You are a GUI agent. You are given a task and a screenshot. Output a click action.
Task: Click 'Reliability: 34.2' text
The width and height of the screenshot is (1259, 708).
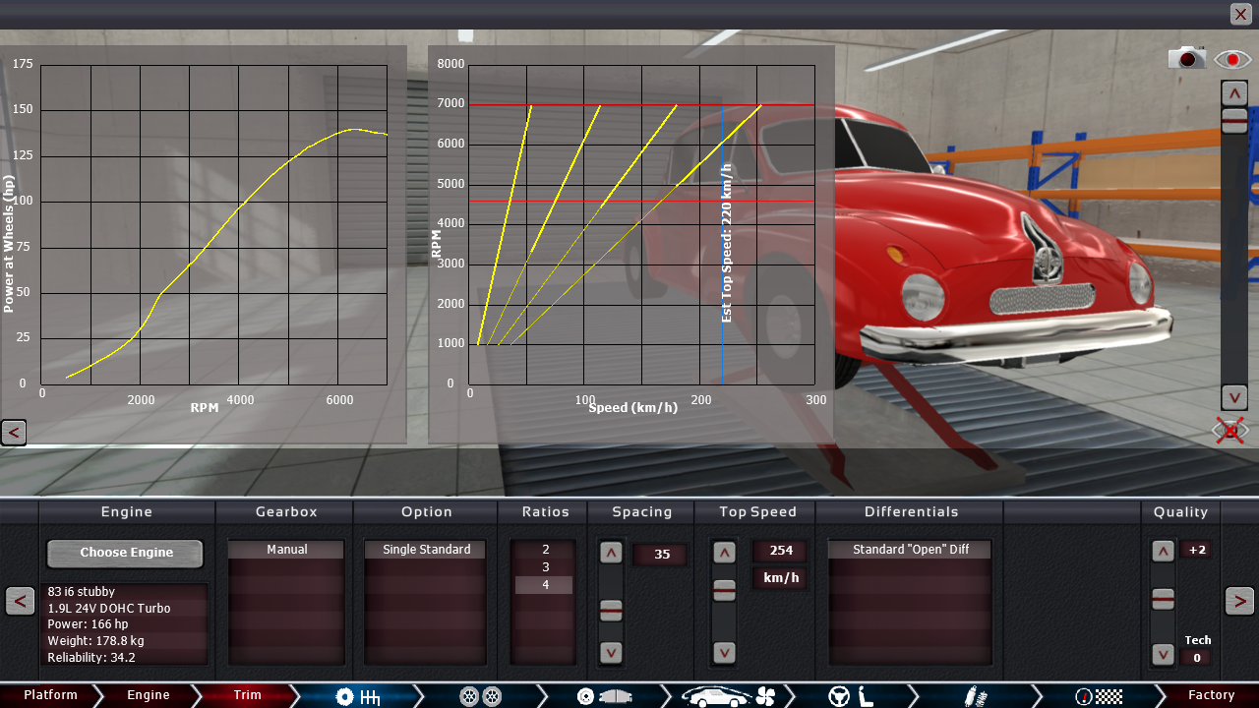[x=91, y=658]
